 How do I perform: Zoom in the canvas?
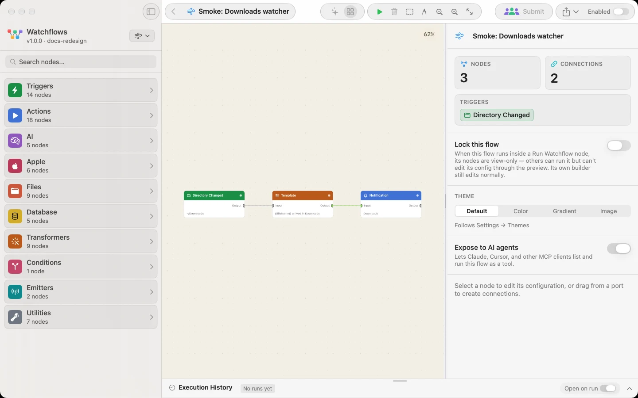pyautogui.click(x=455, y=12)
